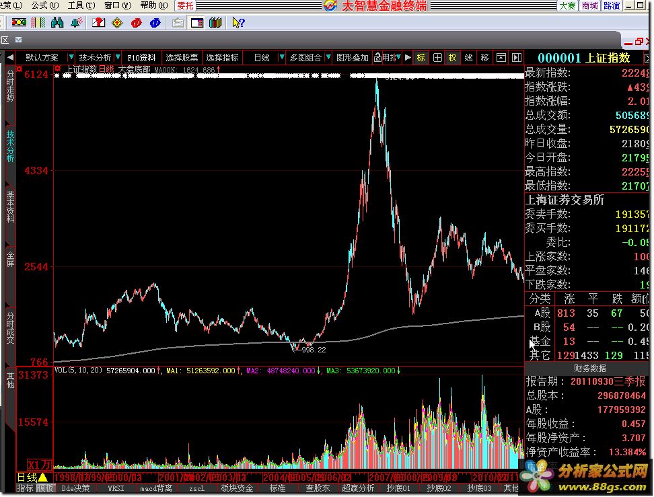Click the left arrow on chart toolbar

[10, 58]
